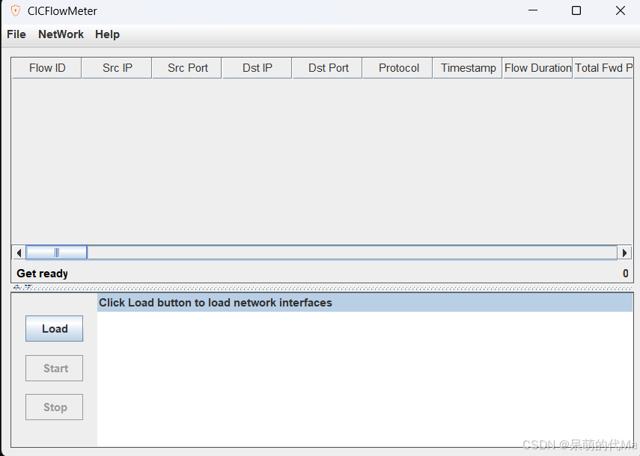Click the Dst IP column header
640x456 pixels.
pyautogui.click(x=257, y=67)
